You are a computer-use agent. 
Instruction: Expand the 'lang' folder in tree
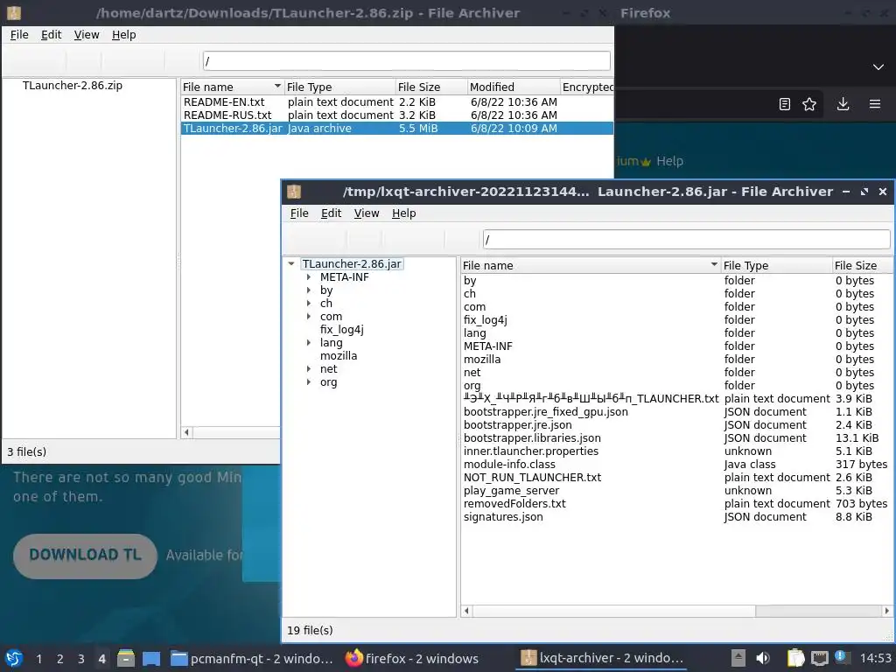(309, 343)
